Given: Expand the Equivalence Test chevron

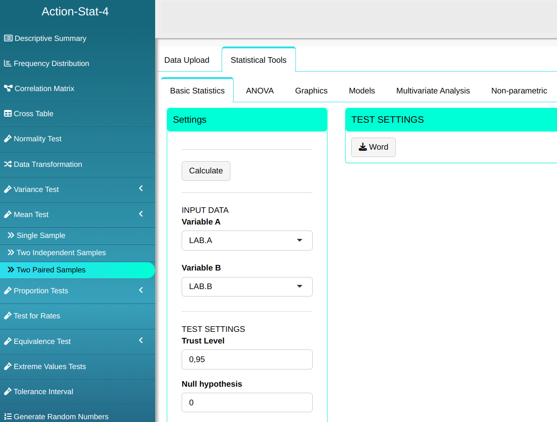Looking at the screenshot, I should pyautogui.click(x=141, y=341).
